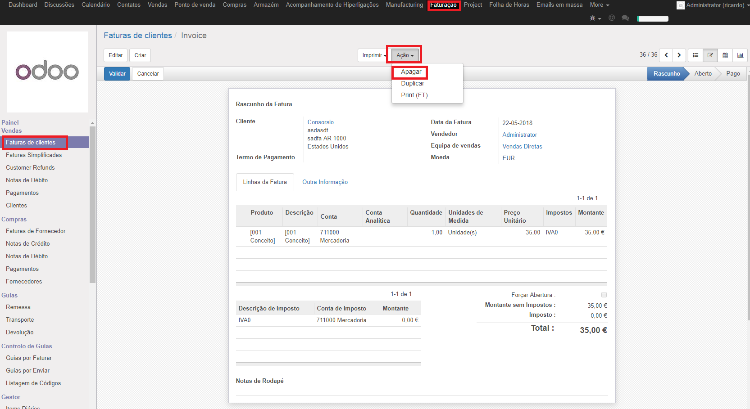
Task: Click the top bar progress indicator
Action: [x=653, y=18]
